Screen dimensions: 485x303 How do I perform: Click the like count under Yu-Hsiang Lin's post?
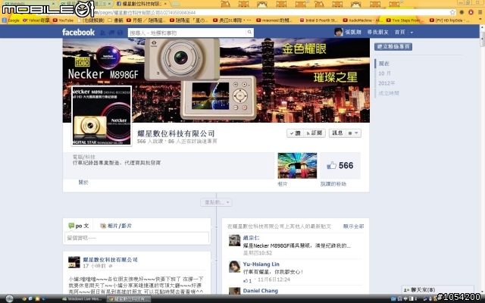248,280
